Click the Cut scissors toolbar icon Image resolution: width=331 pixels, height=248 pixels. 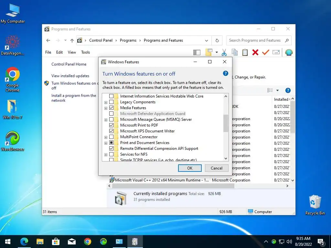(224, 52)
